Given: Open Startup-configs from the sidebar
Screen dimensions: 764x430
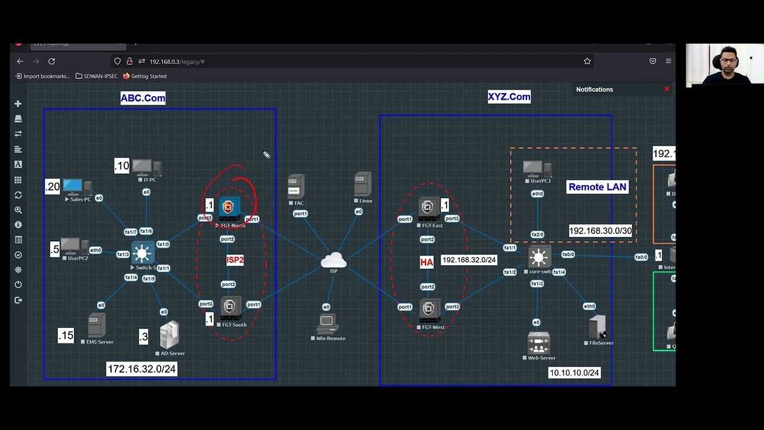Looking at the screenshot, I should pos(18,149).
